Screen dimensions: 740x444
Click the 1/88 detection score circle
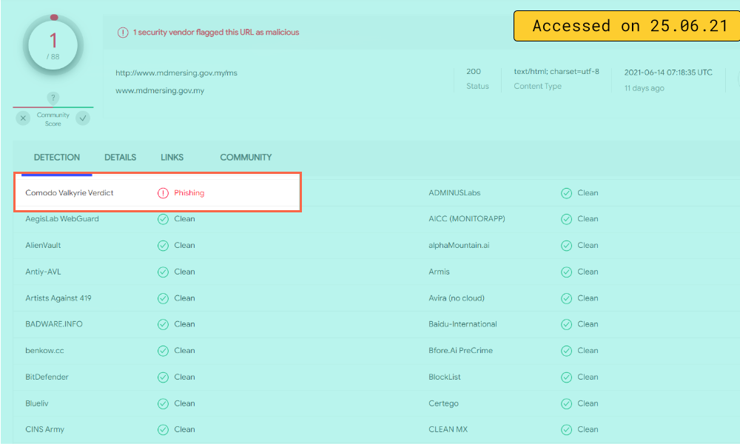tap(53, 45)
